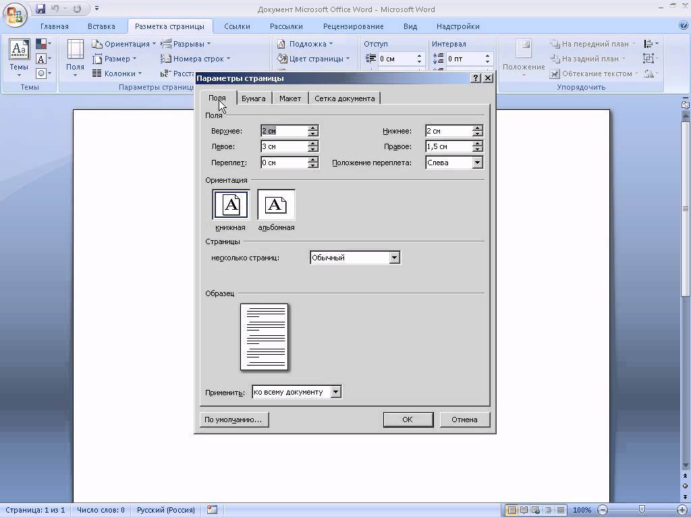The height and width of the screenshot is (518, 691).
Task: Click the Переплет gutter field
Action: tap(284, 163)
